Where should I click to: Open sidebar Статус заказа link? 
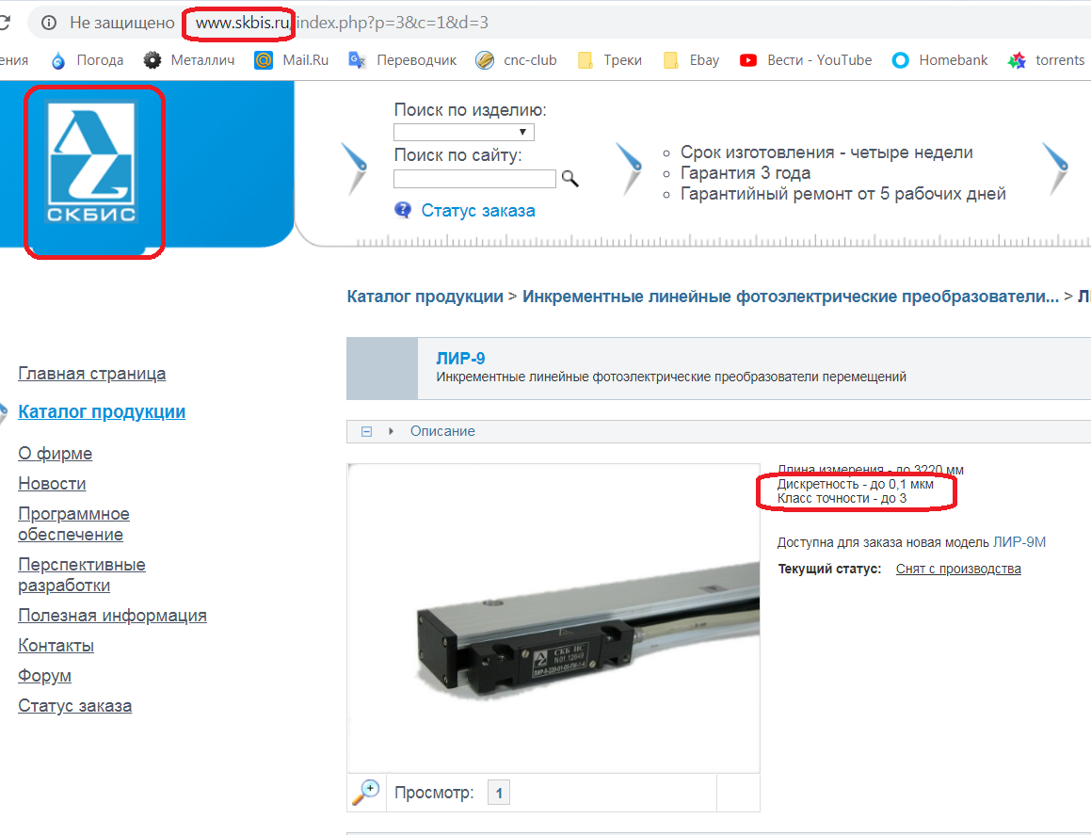[74, 706]
